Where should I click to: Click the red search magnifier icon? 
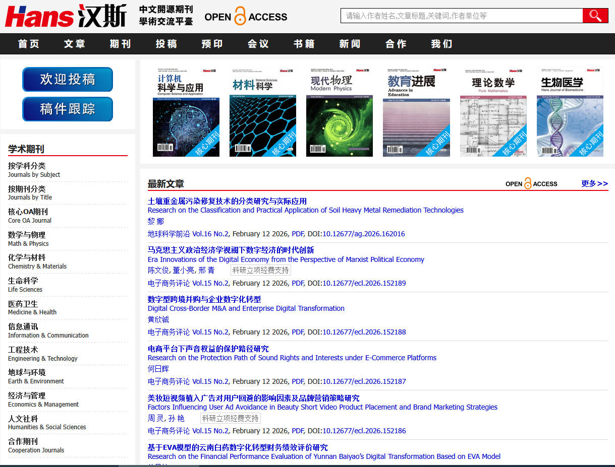coord(595,16)
